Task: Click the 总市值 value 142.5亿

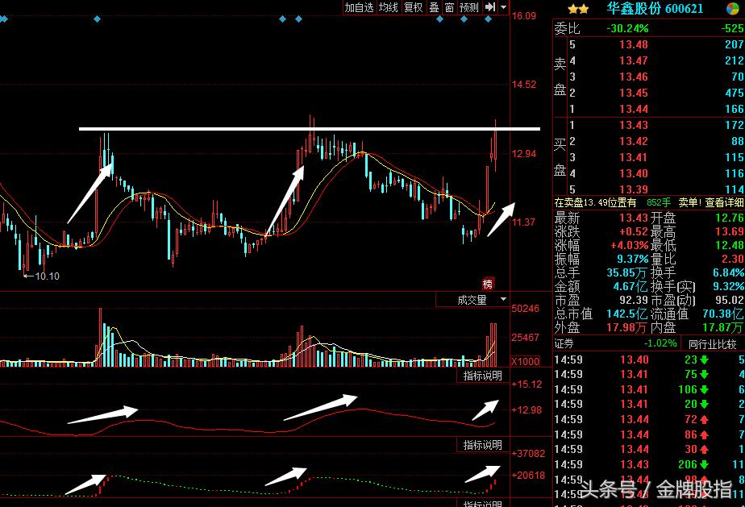Action: tap(627, 314)
